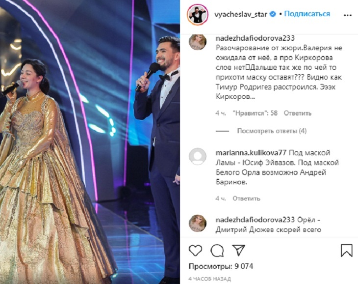Visit the vyacheslav_star username link
Screen dimensions: 358x284
tap(241, 14)
